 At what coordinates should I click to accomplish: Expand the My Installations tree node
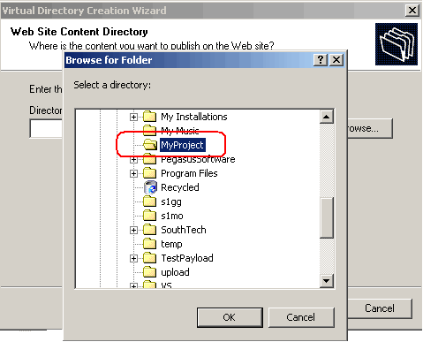click(x=133, y=118)
